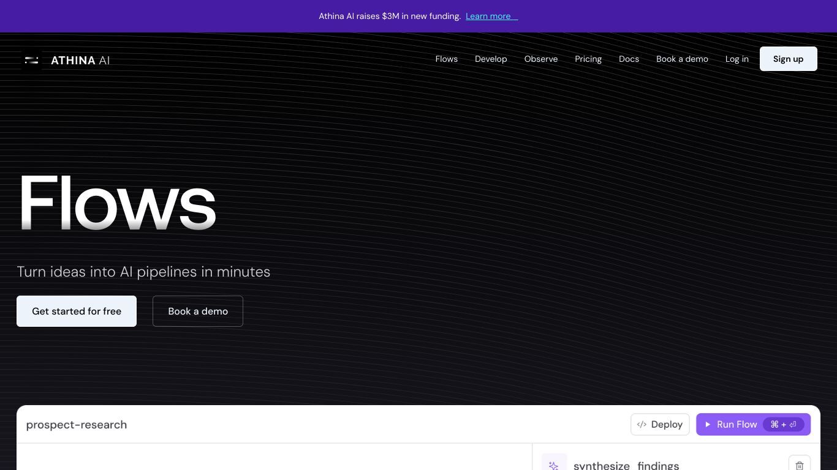837x470 pixels.
Task: Click Get started for free button
Action: click(x=77, y=311)
